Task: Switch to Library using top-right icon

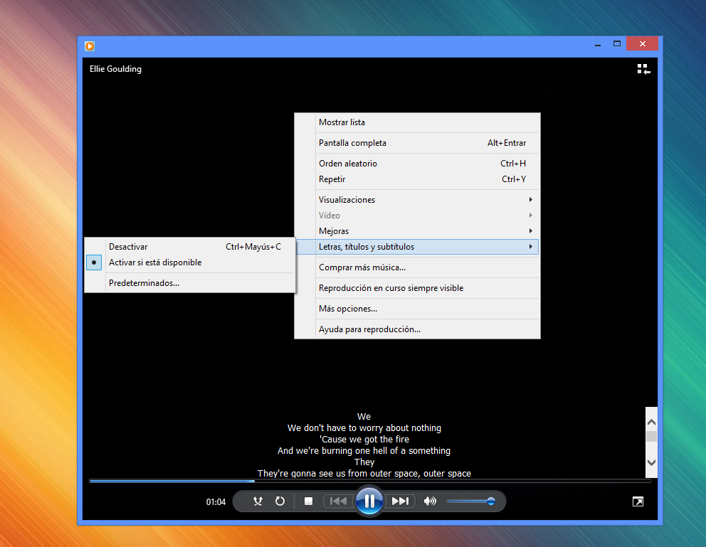Action: (x=643, y=69)
